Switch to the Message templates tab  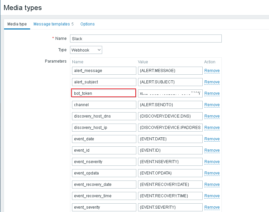click(x=54, y=24)
